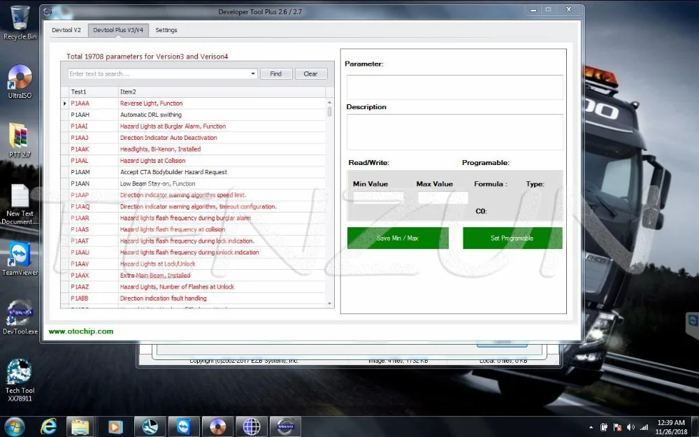Open the globe network taskbar icon

(x=252, y=427)
